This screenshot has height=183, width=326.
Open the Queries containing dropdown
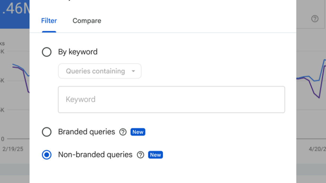(99, 71)
